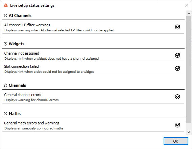This screenshot has height=149, width=192.
Task: Click the Widgets section header label
Action: click(17, 44)
